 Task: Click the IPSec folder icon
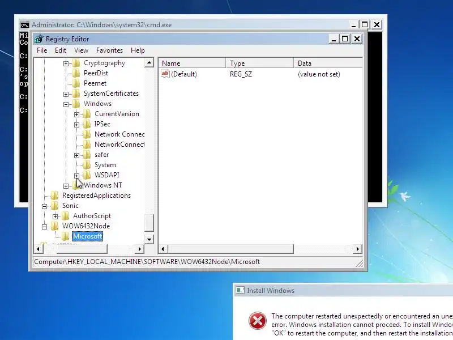point(87,124)
